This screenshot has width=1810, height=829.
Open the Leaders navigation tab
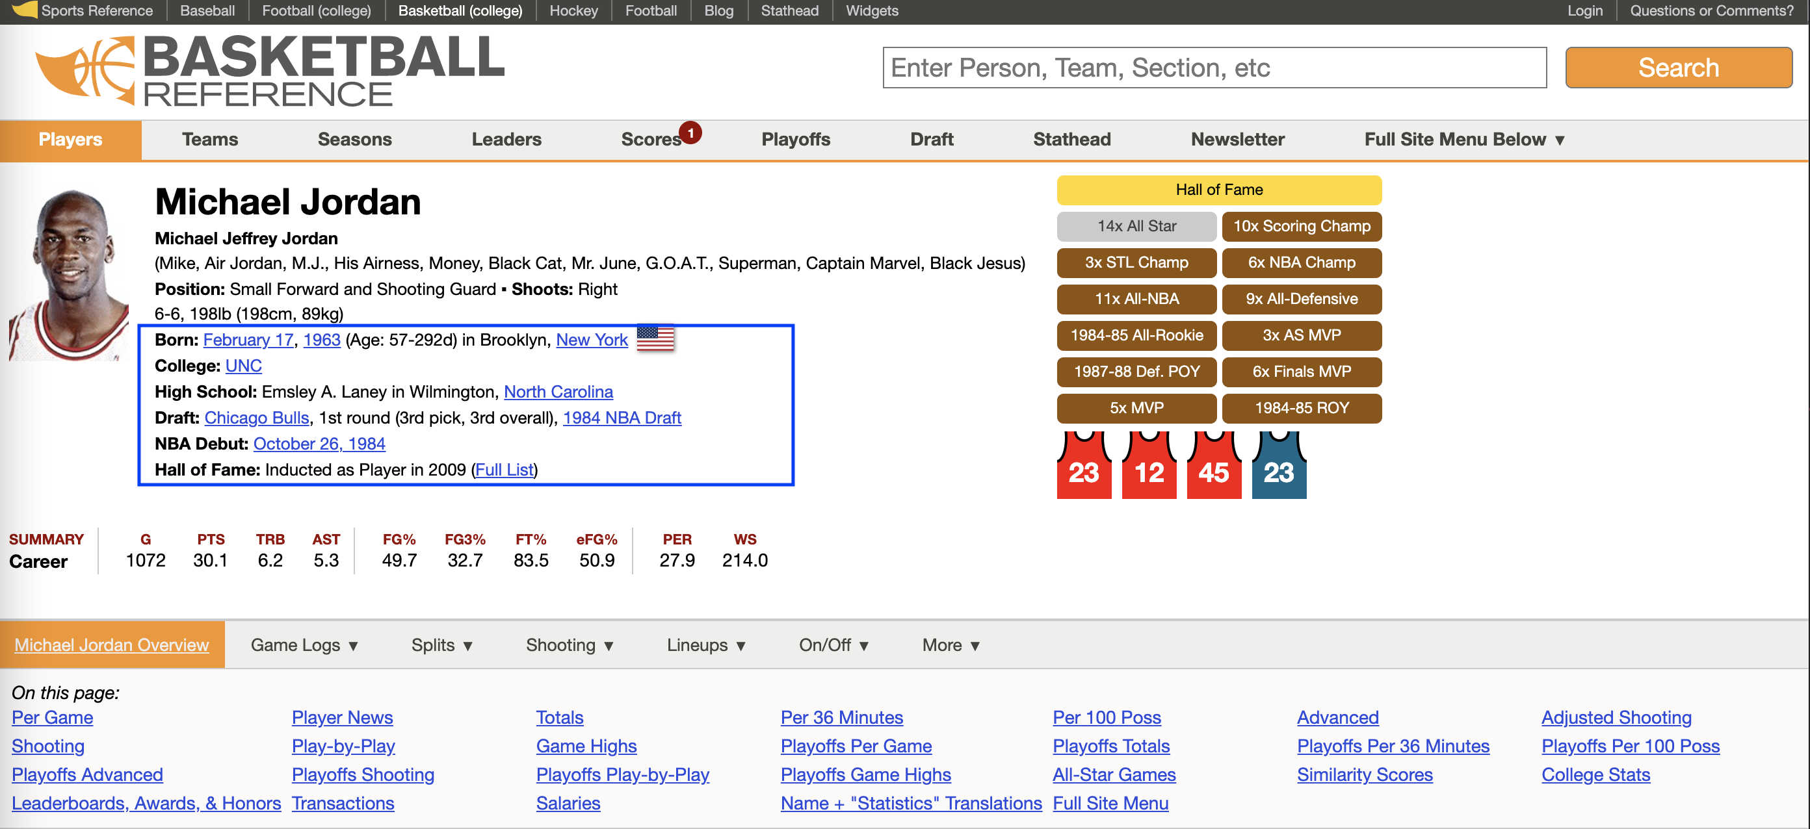click(x=506, y=140)
